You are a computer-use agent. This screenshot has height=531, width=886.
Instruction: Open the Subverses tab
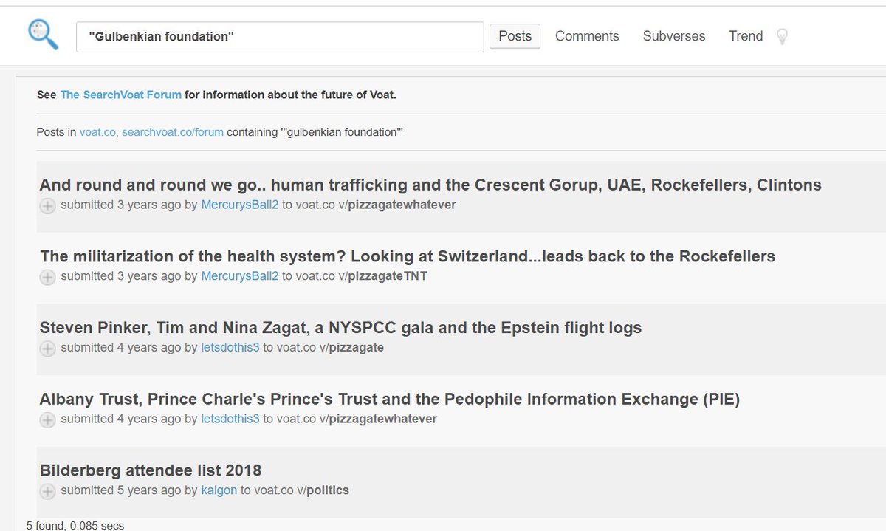(674, 36)
